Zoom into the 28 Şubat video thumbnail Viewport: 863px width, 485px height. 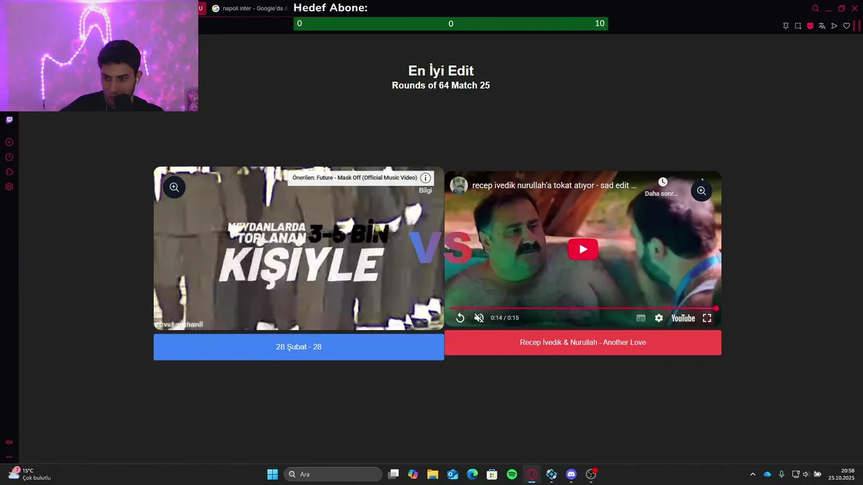[174, 187]
